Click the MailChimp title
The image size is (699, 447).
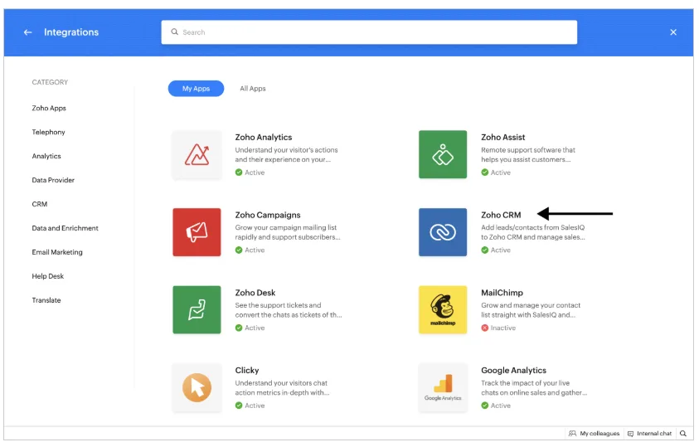[x=502, y=293]
